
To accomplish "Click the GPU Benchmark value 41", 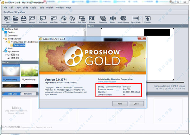I will [x=124, y=95].
